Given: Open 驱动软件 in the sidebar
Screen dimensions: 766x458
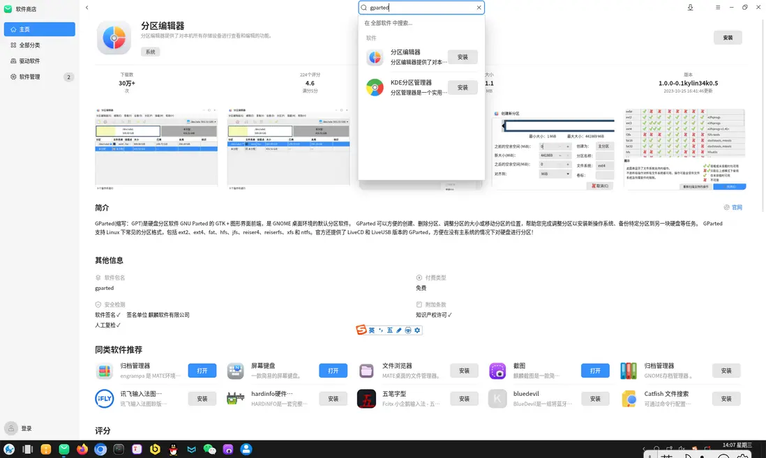Looking at the screenshot, I should coord(40,61).
